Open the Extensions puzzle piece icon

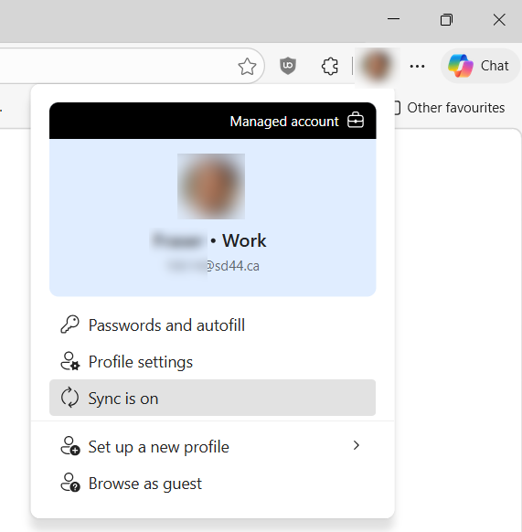click(x=330, y=66)
